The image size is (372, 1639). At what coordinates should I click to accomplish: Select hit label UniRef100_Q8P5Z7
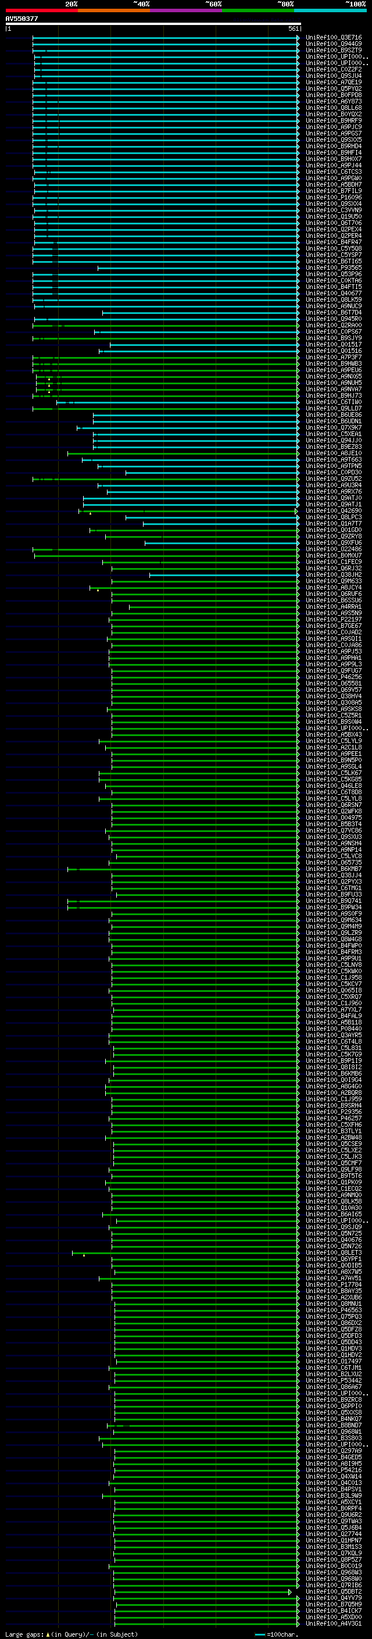[334, 1559]
